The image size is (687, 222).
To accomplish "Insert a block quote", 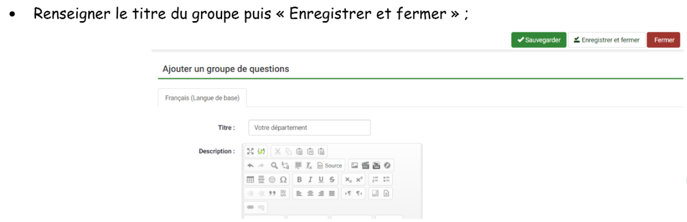I will pos(272,193).
